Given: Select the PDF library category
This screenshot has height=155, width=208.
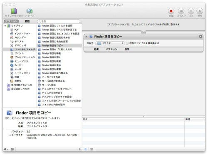Looking at the screenshot, I should (17, 30).
